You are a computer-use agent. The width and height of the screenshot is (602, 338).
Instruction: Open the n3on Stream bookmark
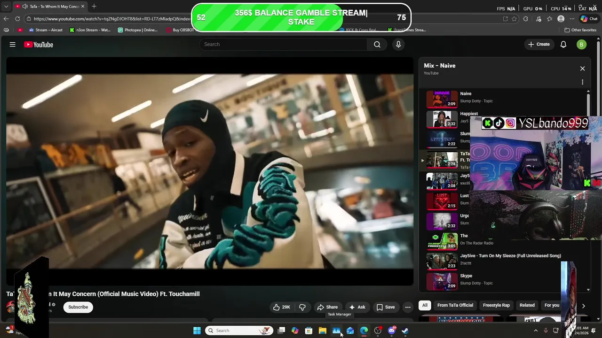[90, 30]
